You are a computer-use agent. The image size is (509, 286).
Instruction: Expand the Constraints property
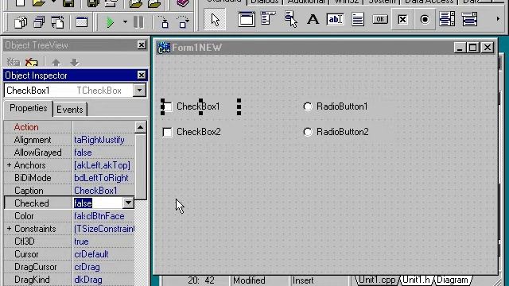click(x=9, y=229)
